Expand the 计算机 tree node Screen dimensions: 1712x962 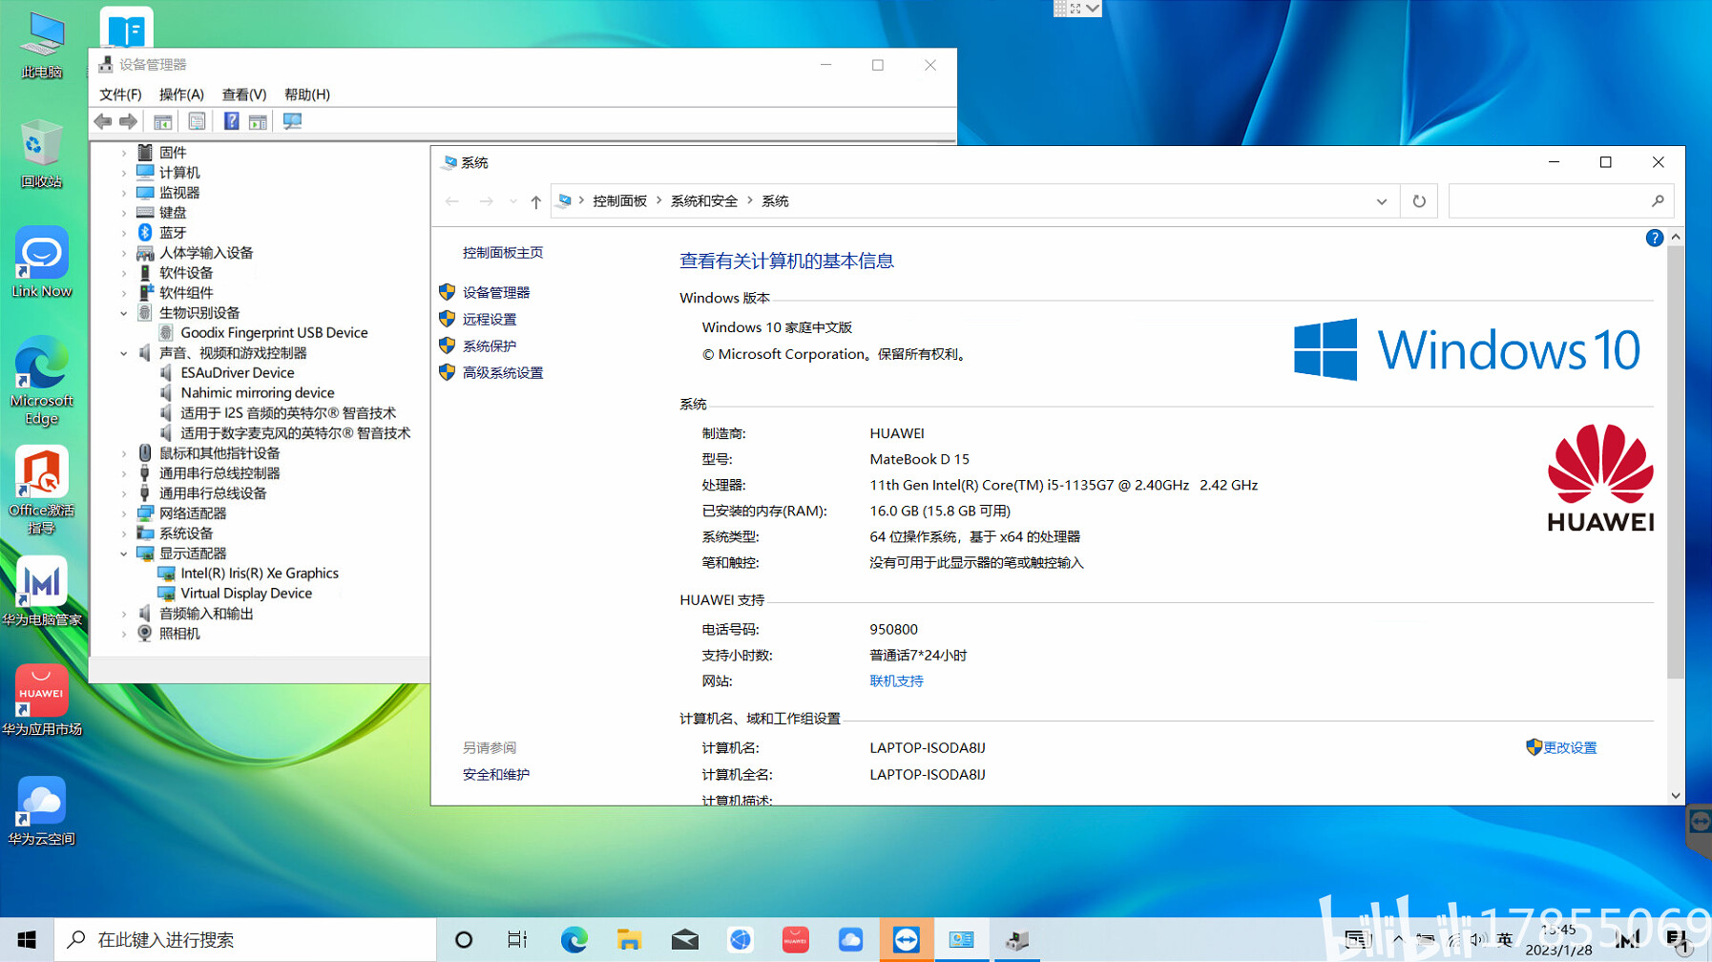click(124, 173)
